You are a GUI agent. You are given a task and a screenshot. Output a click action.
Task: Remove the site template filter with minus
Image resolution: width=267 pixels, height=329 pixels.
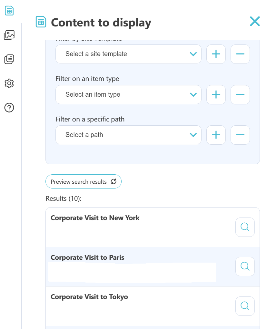click(240, 54)
